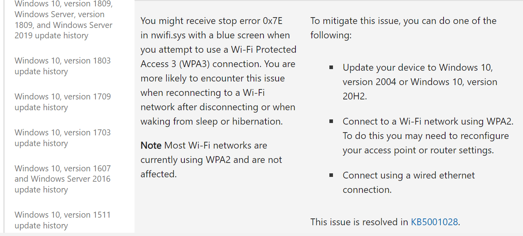Image resolution: width=523 pixels, height=236 pixels.
Task: Select Windows 10, version 1511 update history
Action: (x=63, y=220)
